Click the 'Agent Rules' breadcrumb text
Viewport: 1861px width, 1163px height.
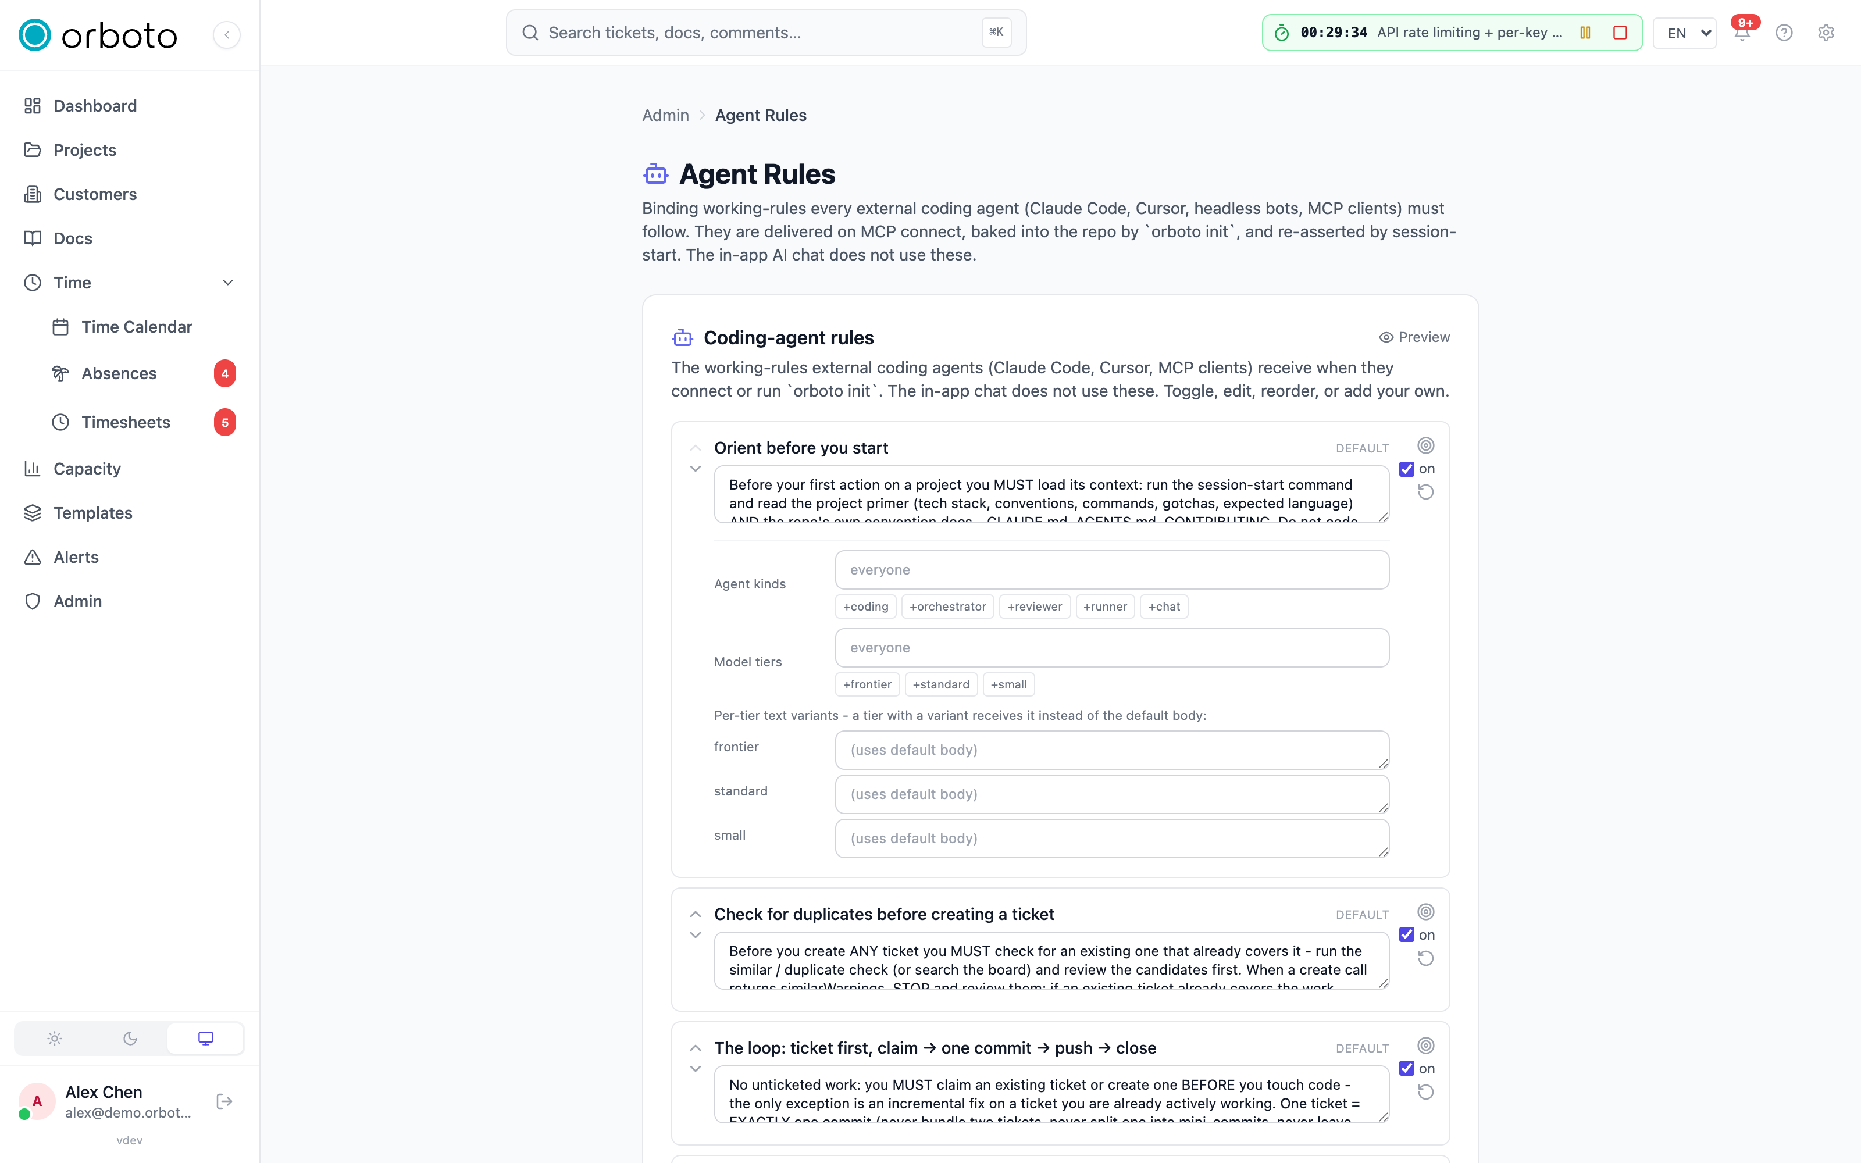coord(761,115)
